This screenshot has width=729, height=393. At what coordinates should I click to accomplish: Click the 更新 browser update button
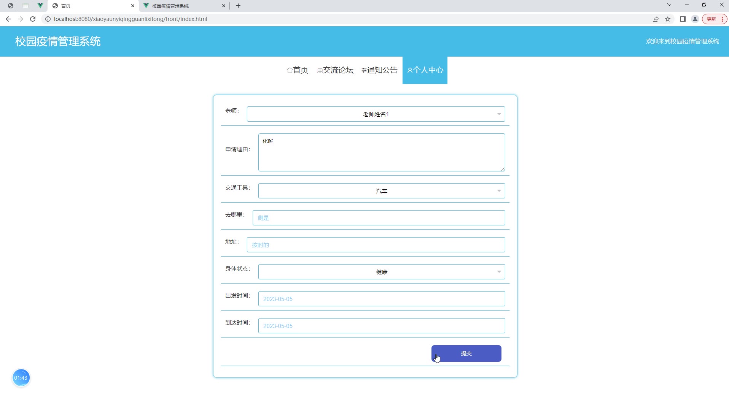714,19
